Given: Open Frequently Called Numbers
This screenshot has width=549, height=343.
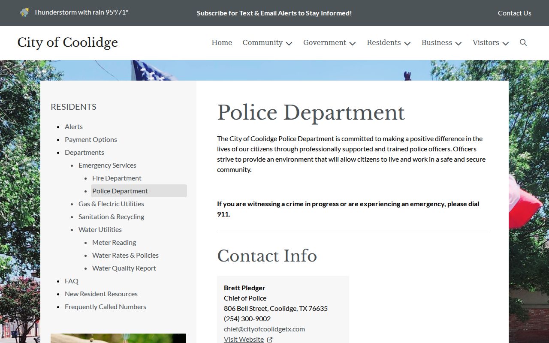Looking at the screenshot, I should [106, 307].
